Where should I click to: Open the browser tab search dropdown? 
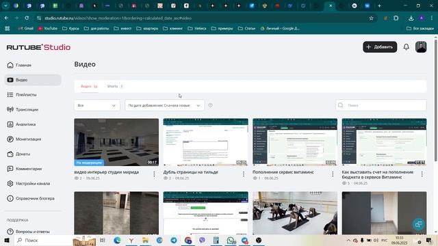point(5,5)
